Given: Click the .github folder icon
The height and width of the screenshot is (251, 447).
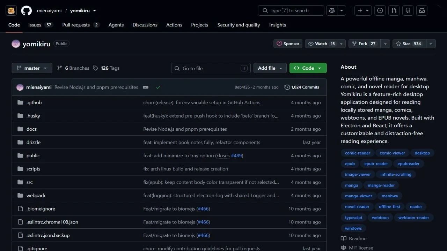Looking at the screenshot, I should tap(20, 102).
